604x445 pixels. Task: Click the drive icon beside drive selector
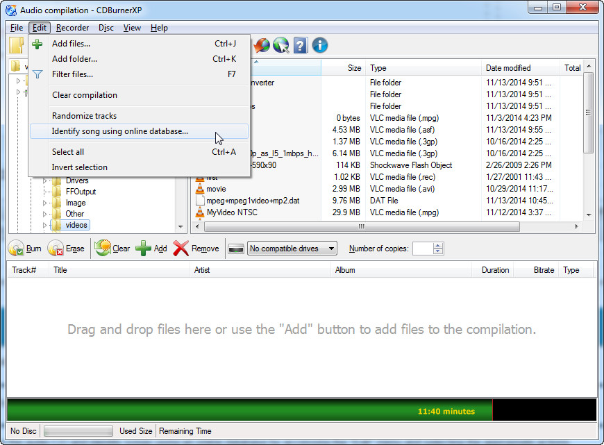pos(236,249)
